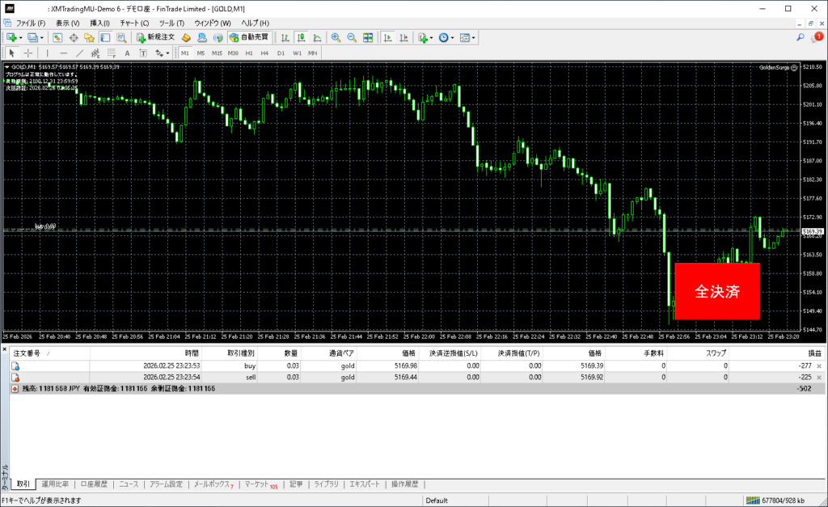
Task: Close the buy gold order row
Action: tap(819, 366)
